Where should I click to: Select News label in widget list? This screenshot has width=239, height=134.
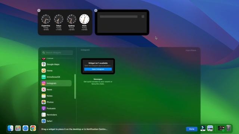click(x=49, y=90)
